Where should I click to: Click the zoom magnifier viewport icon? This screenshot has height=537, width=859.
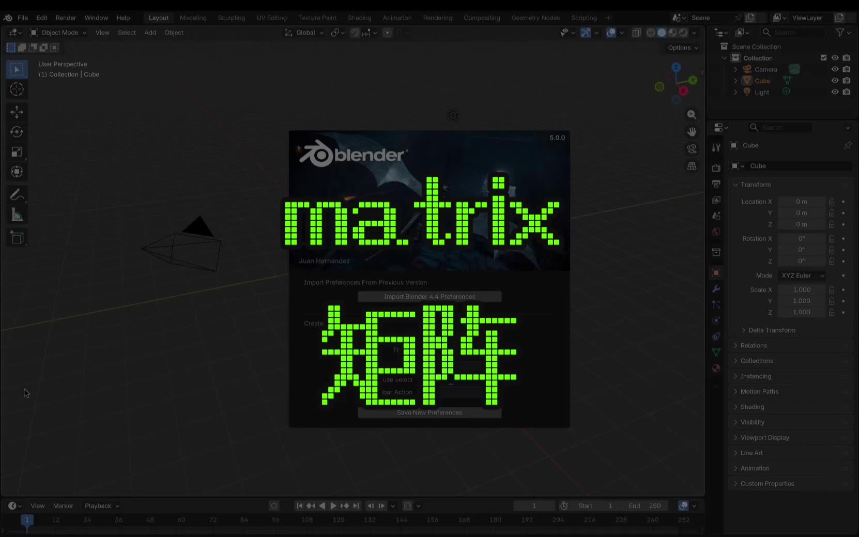pyautogui.click(x=692, y=115)
